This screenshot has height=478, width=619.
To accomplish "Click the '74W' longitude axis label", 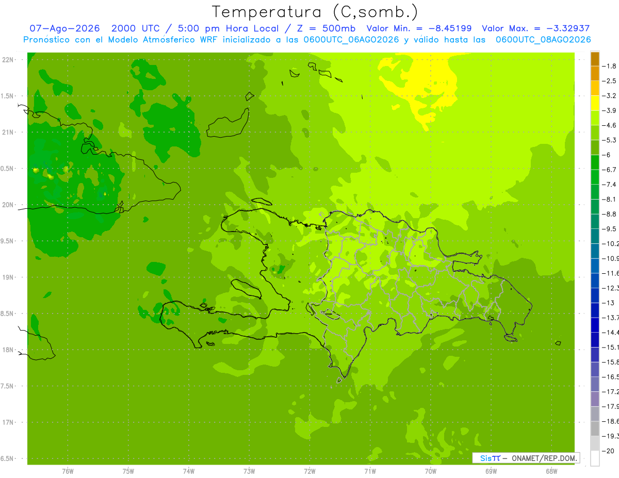I will tap(188, 471).
